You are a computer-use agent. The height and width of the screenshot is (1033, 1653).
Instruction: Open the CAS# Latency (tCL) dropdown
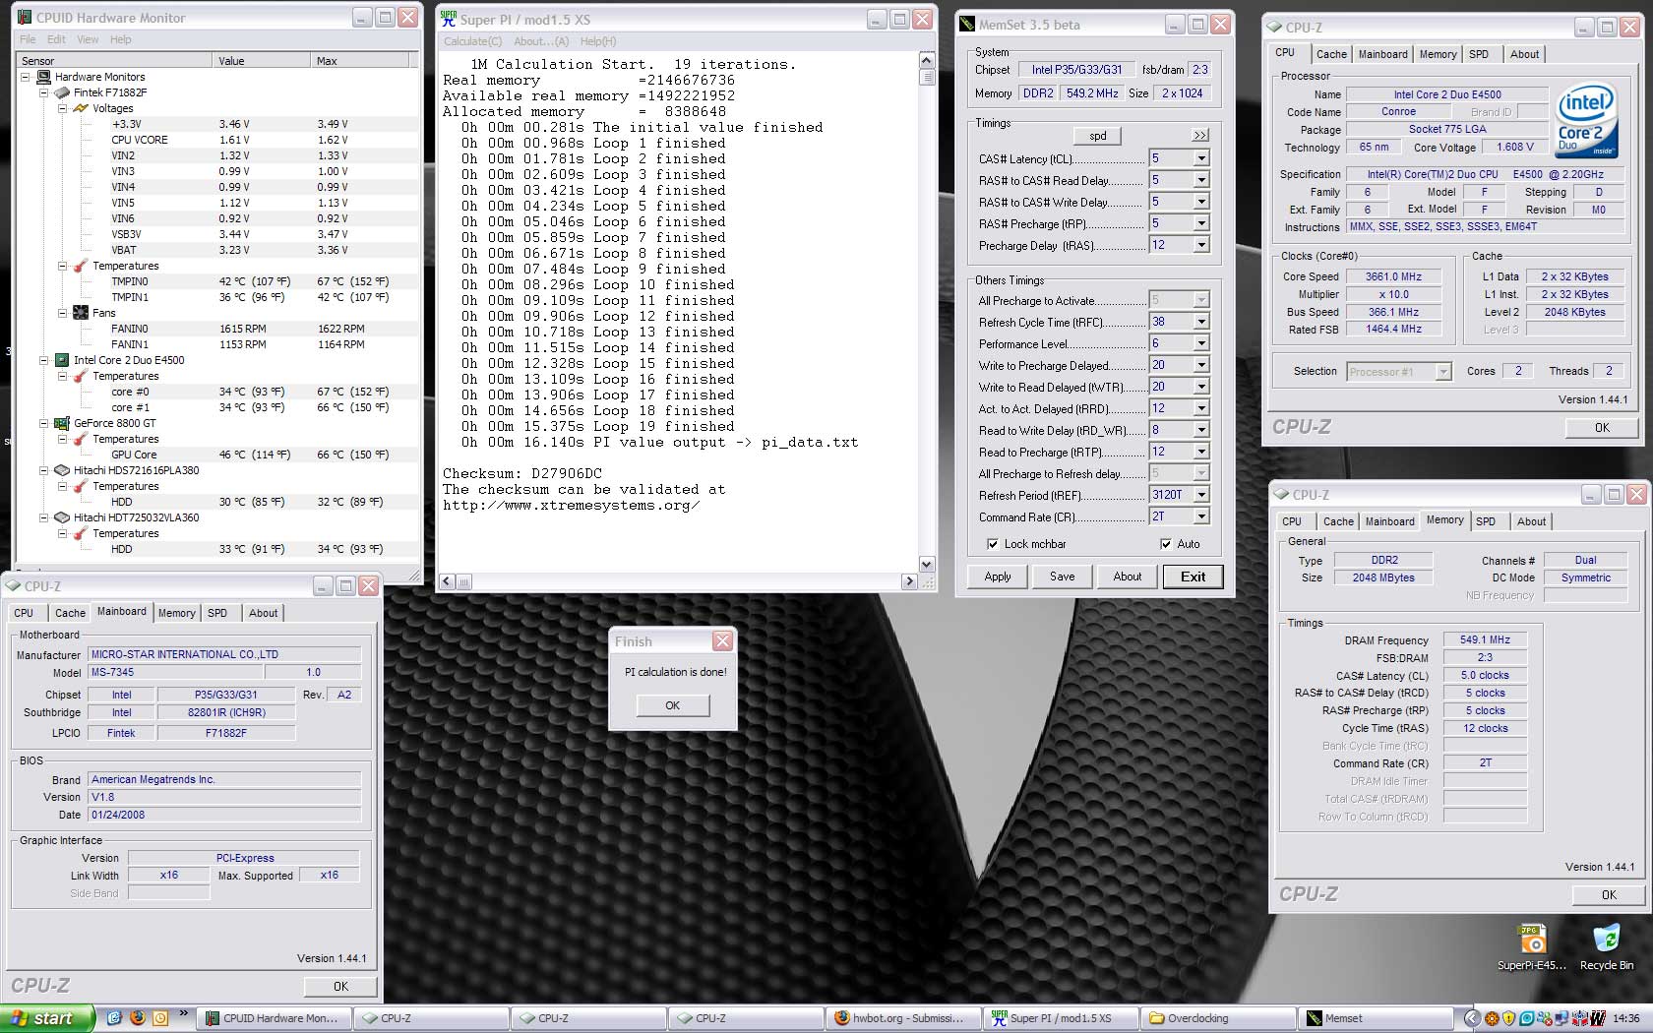click(1201, 158)
